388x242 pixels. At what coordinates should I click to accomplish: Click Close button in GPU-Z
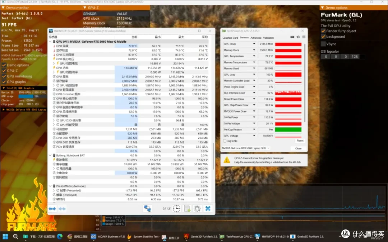[x=298, y=148]
